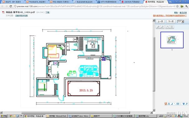Click the vertical scrollbar down arrow
Image resolution: width=189 pixels, height=118 pixels.
(x=154, y=110)
